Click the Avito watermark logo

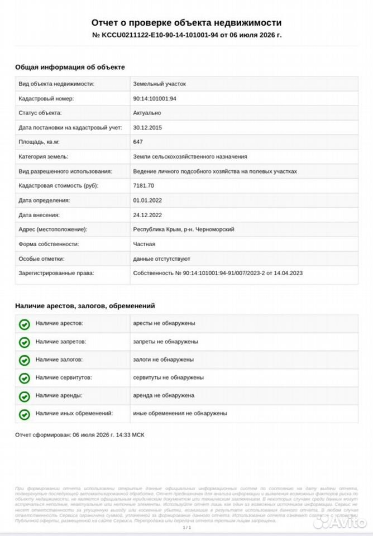(340, 521)
